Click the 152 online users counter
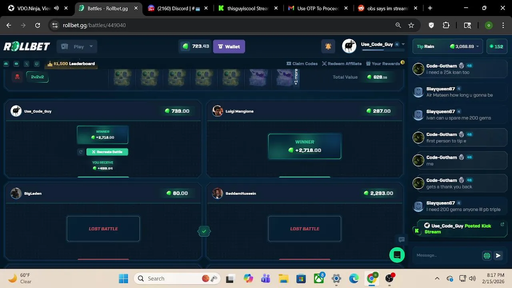 click(x=496, y=46)
